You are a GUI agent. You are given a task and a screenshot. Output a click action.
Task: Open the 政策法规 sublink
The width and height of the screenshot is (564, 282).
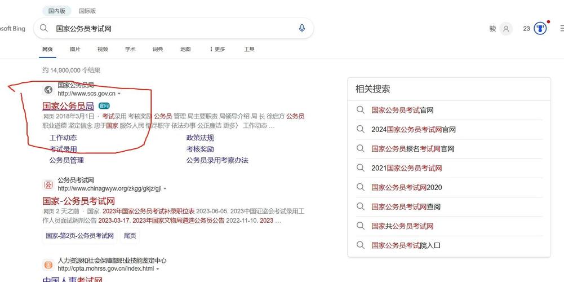point(200,138)
